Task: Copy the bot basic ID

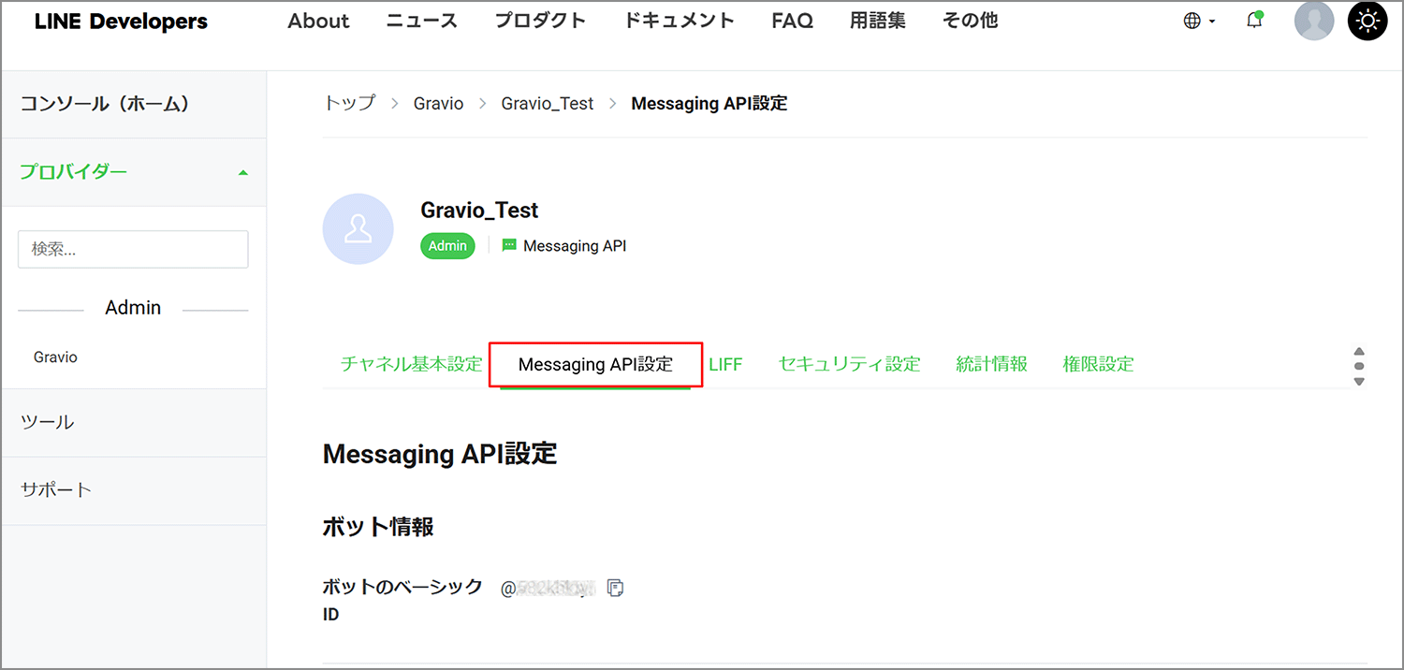Action: 615,588
